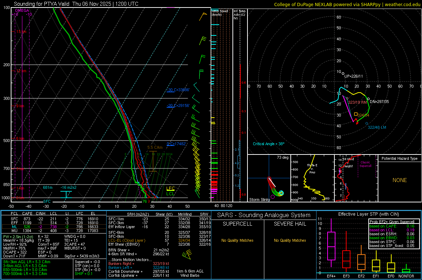Click the UP=226/11 Corfidi upshear marker circle

click(343, 73)
